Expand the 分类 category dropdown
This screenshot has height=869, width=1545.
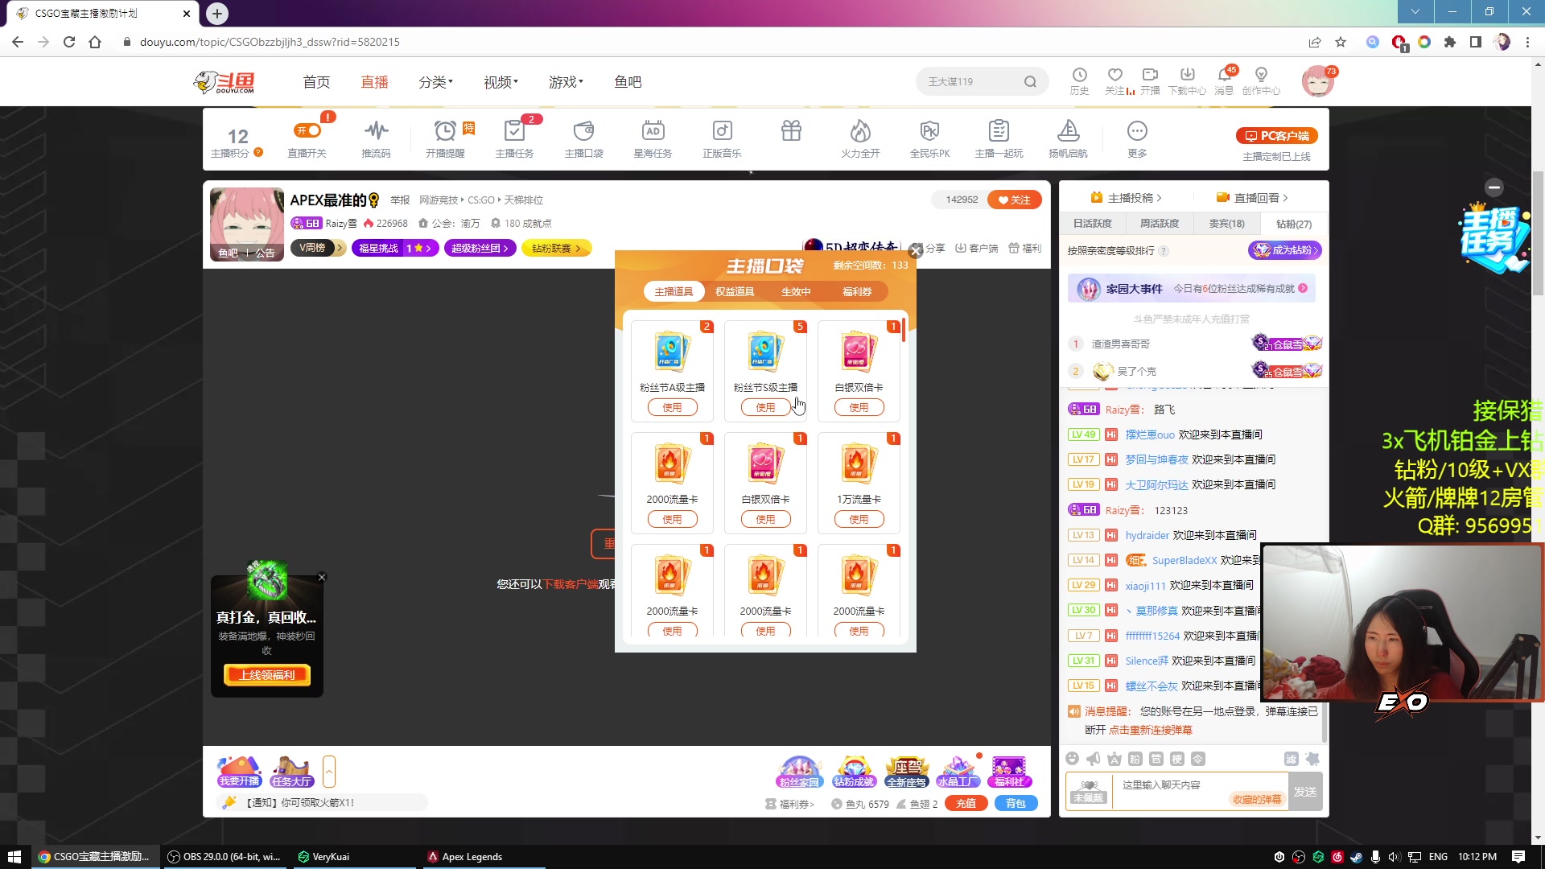pos(435,81)
